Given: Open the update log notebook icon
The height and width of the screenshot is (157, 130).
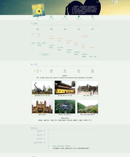Looking at the screenshot, I should 79,16.
